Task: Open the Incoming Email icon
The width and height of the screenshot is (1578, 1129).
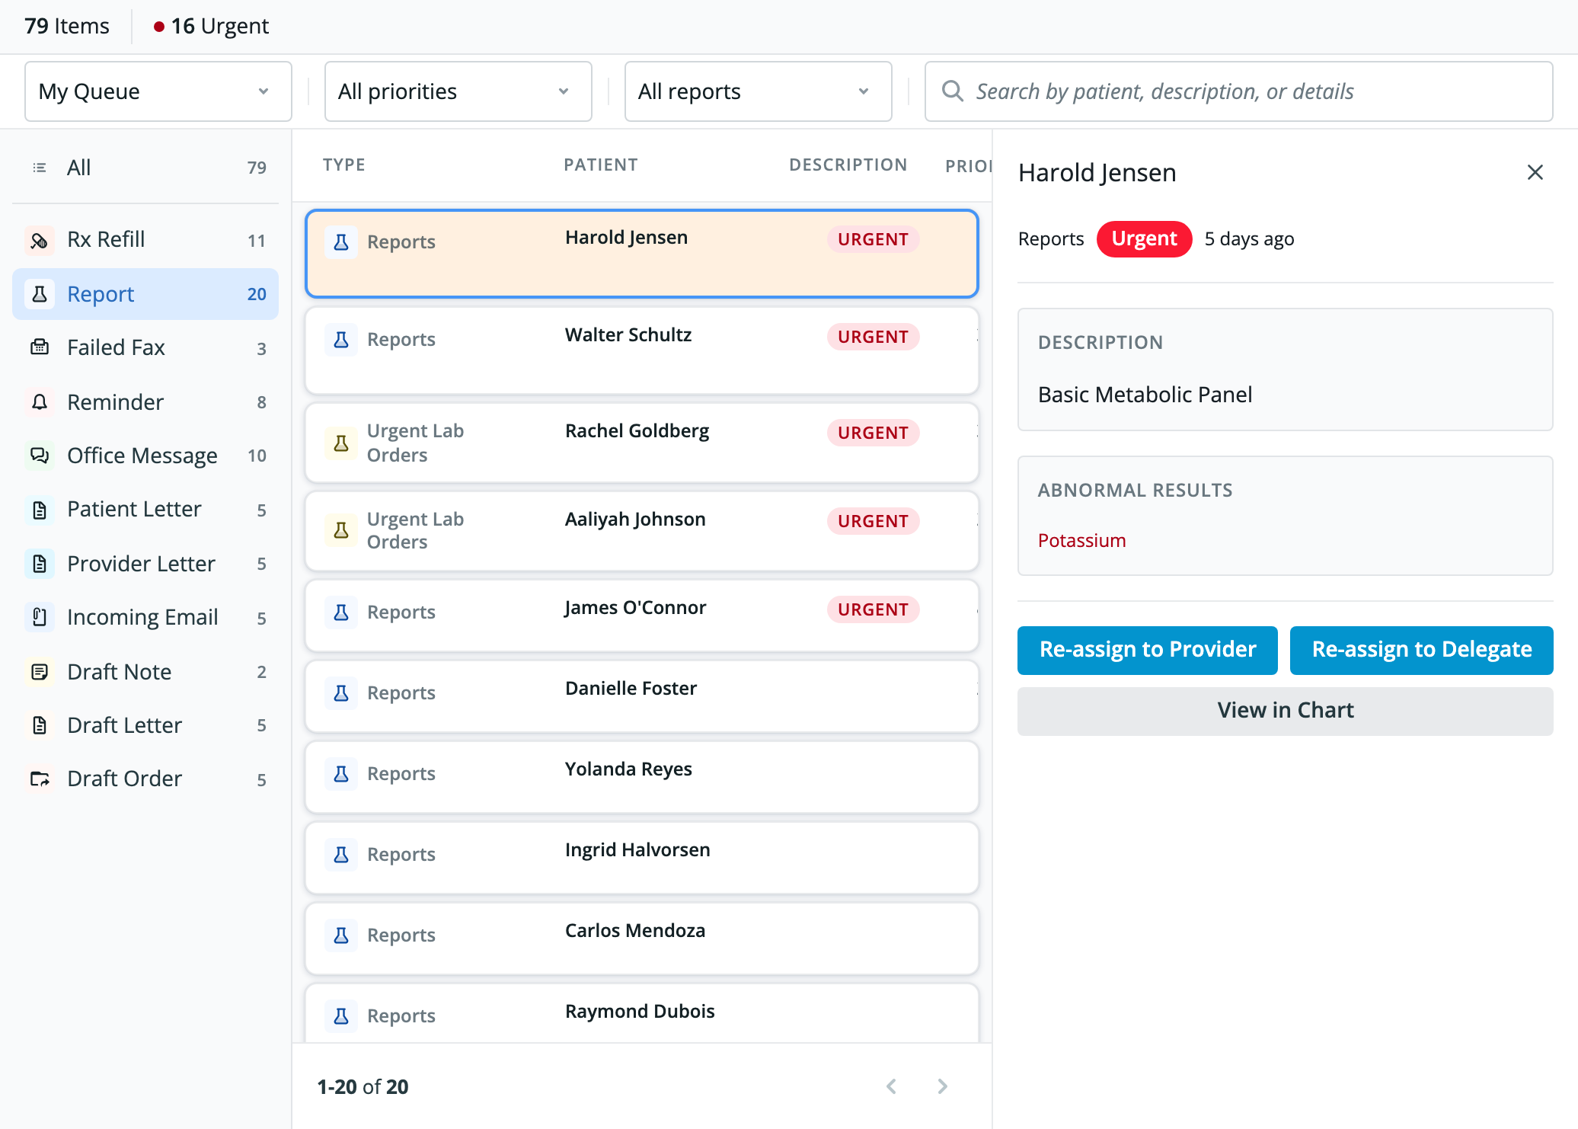Action: [40, 617]
